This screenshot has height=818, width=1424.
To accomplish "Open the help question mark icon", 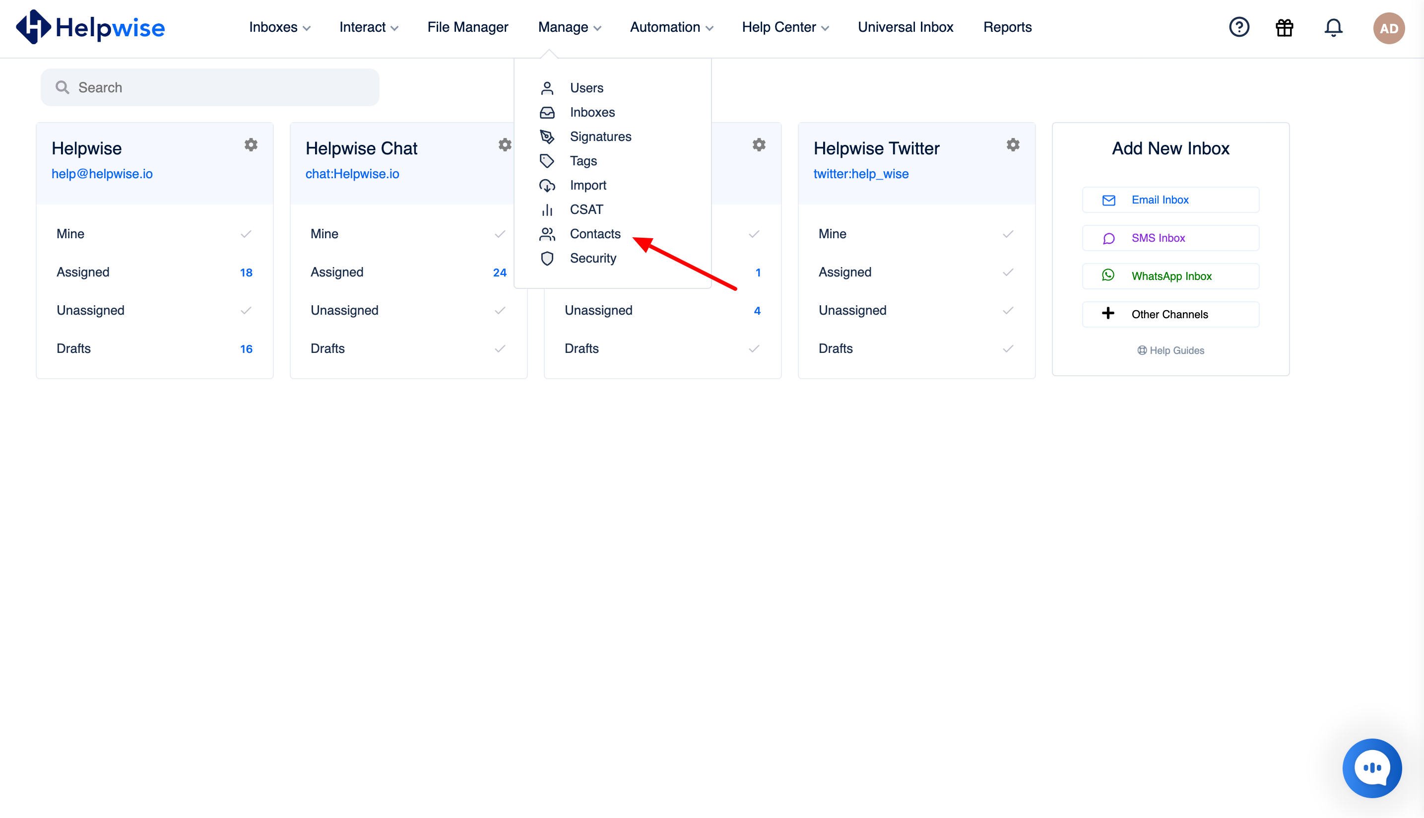I will coord(1239,27).
